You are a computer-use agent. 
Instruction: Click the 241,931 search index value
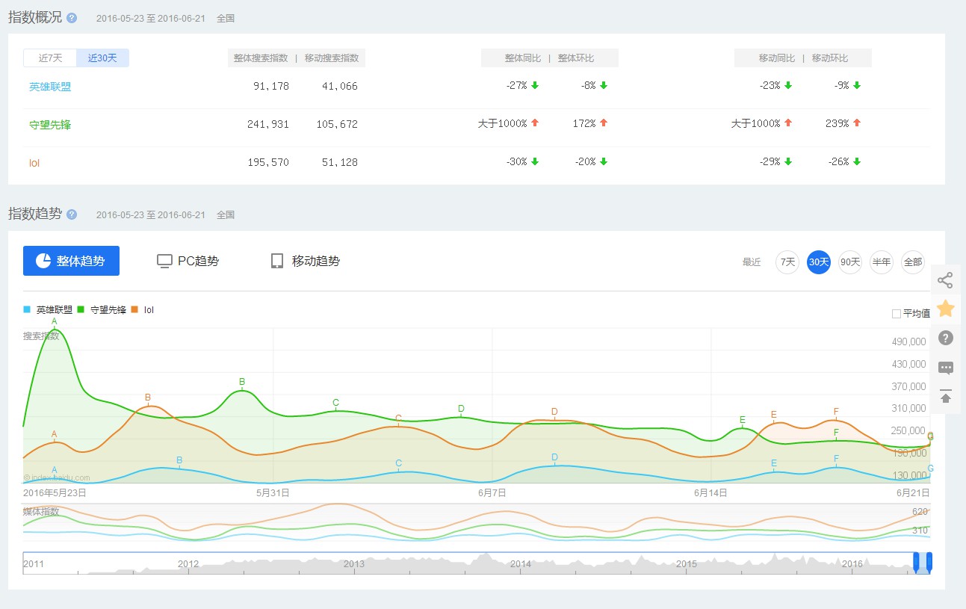point(268,124)
